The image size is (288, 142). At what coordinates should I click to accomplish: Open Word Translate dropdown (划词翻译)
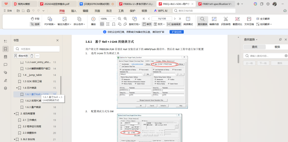coord(264,24)
